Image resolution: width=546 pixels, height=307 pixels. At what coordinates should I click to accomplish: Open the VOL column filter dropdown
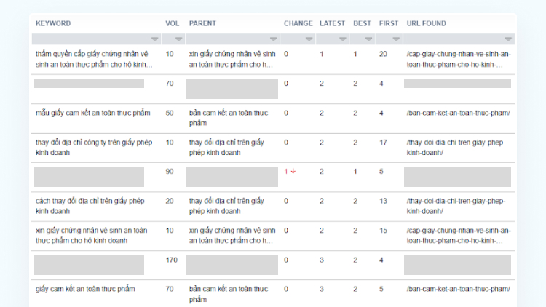click(x=178, y=39)
